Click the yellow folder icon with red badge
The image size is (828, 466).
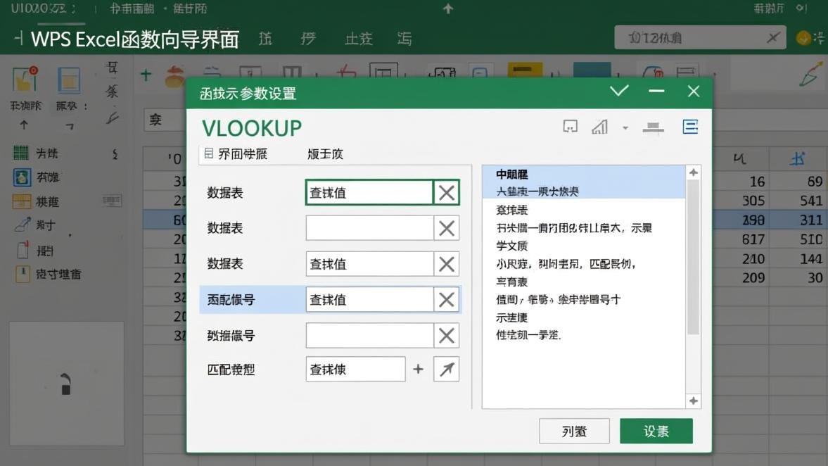pos(25,80)
